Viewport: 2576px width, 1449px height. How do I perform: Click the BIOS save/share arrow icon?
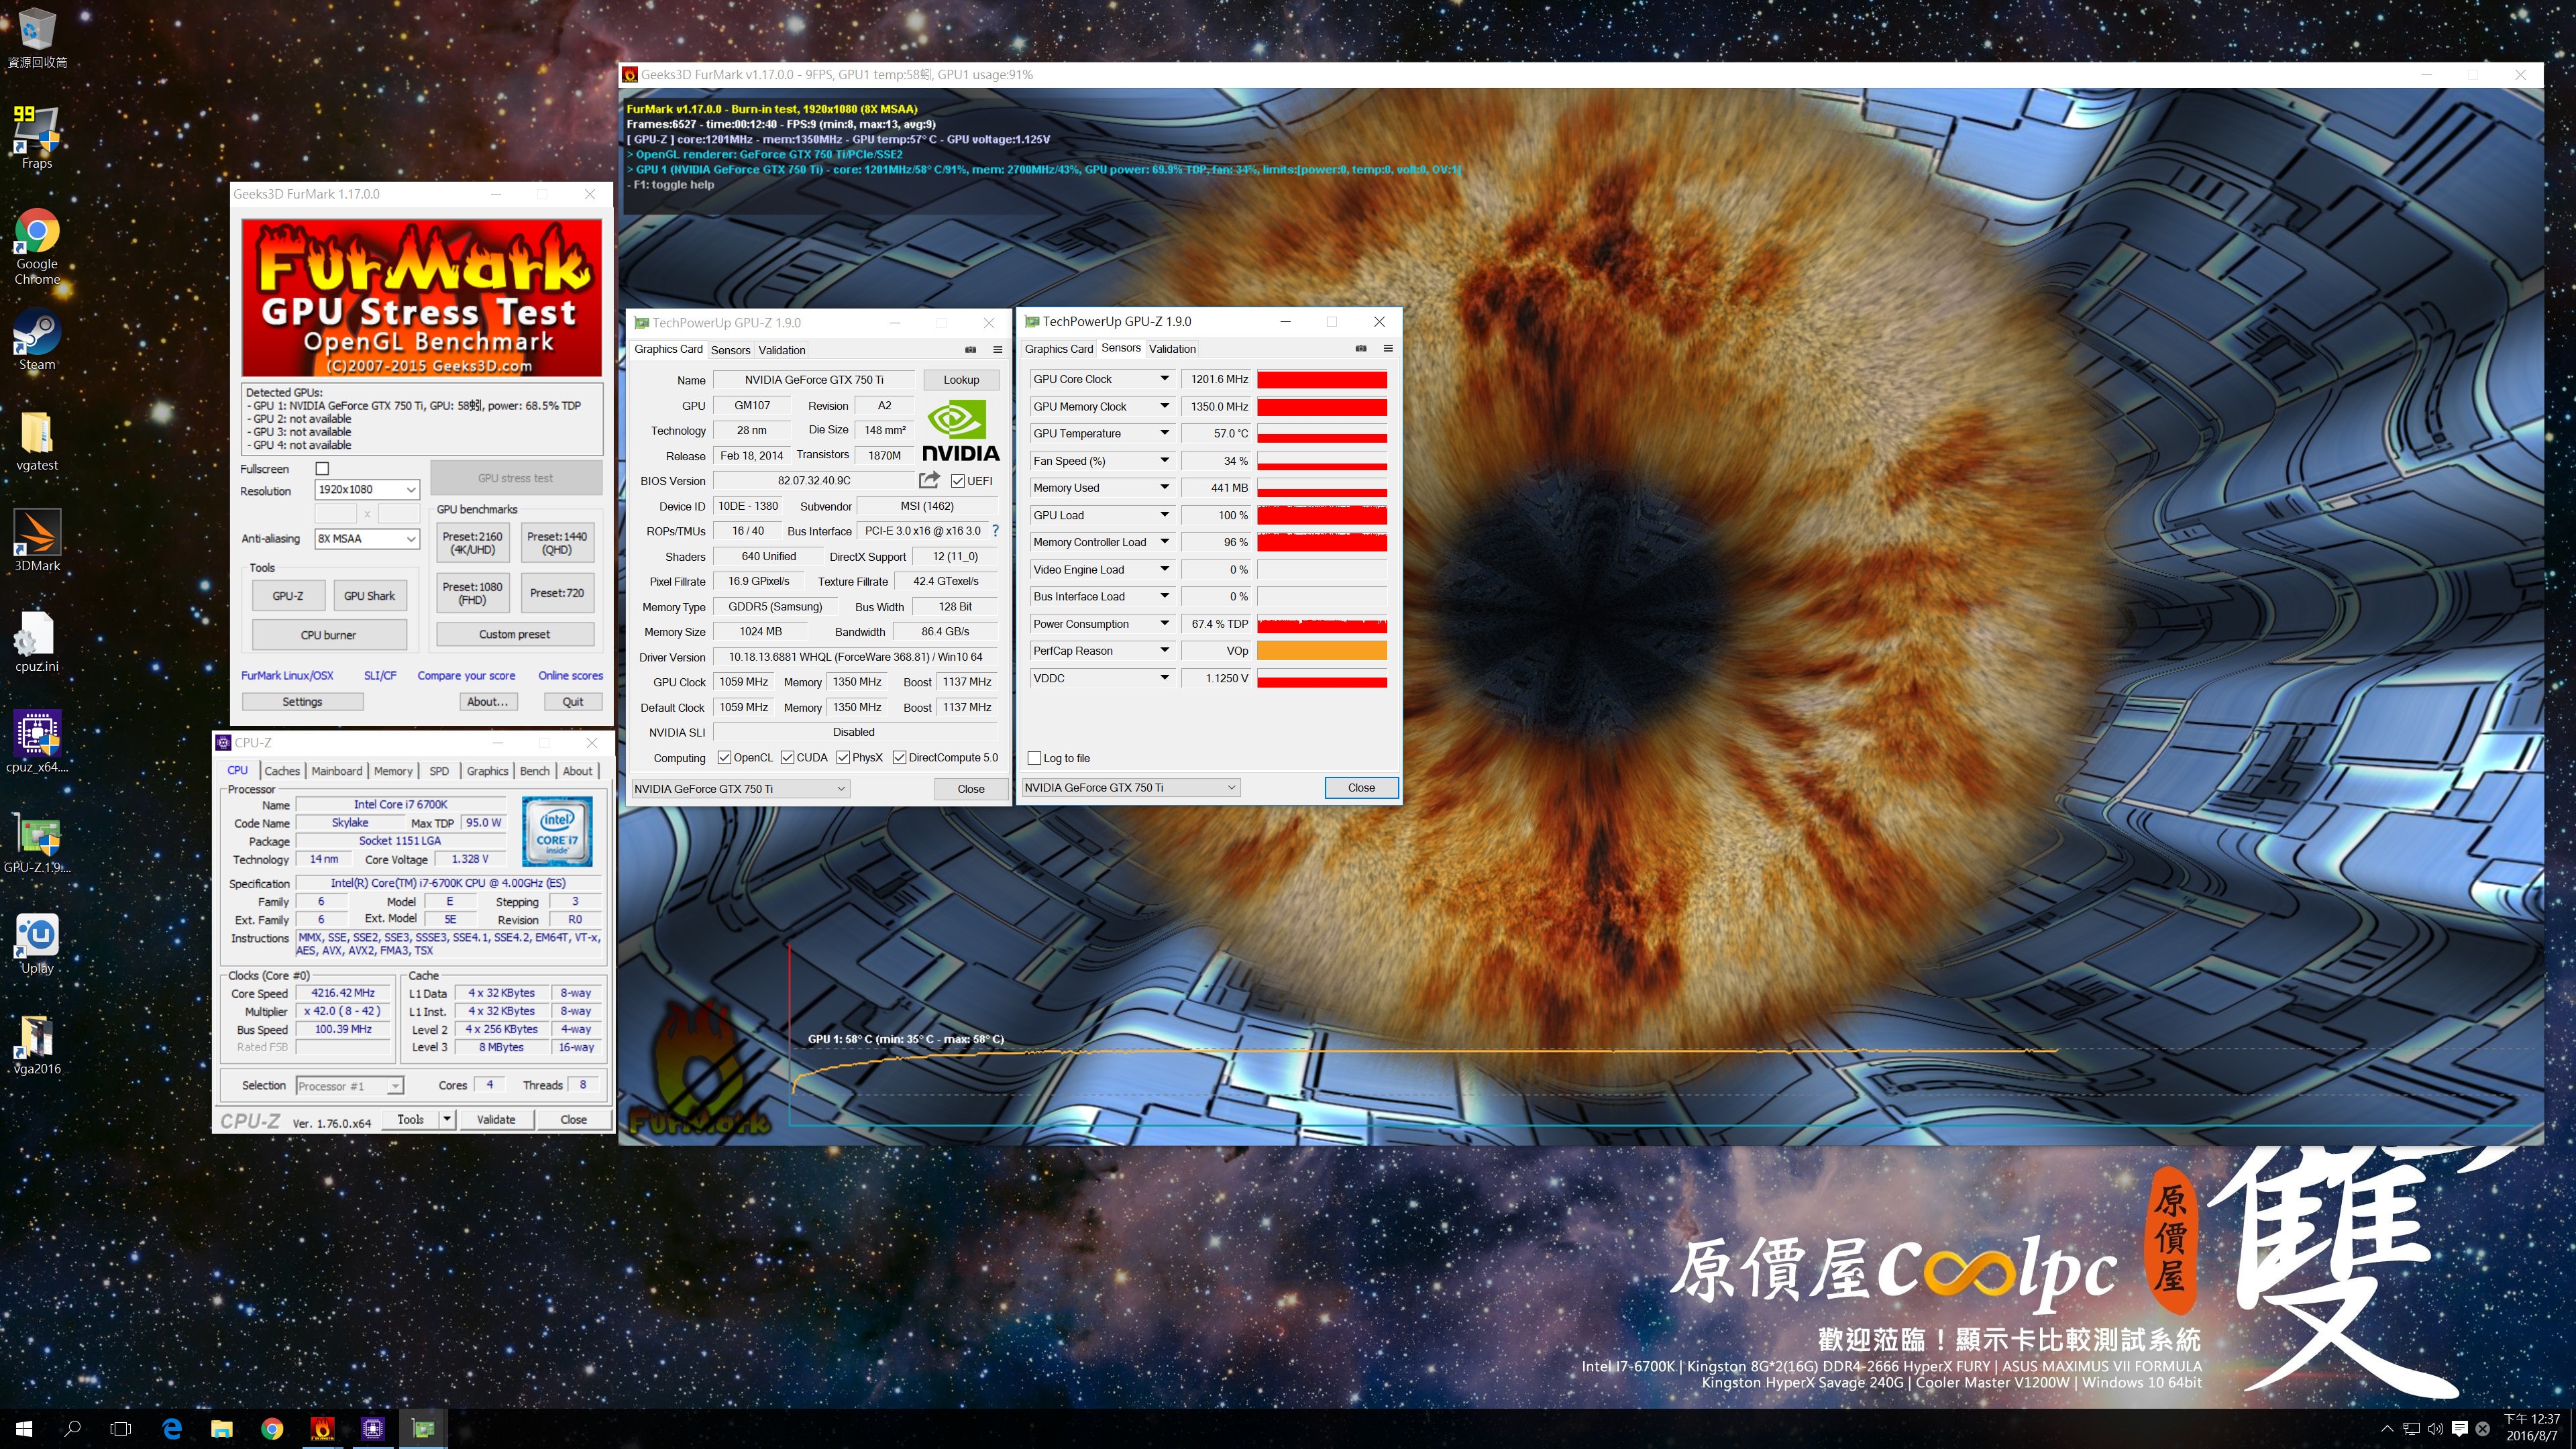[929, 480]
